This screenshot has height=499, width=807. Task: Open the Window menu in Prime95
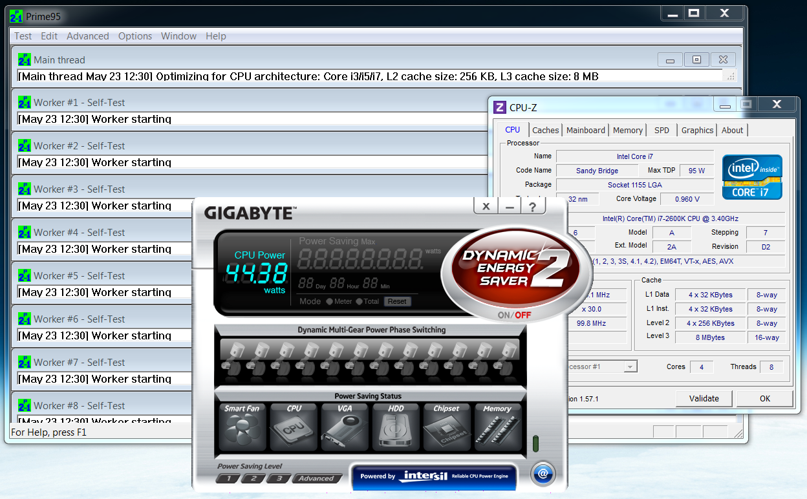(179, 36)
